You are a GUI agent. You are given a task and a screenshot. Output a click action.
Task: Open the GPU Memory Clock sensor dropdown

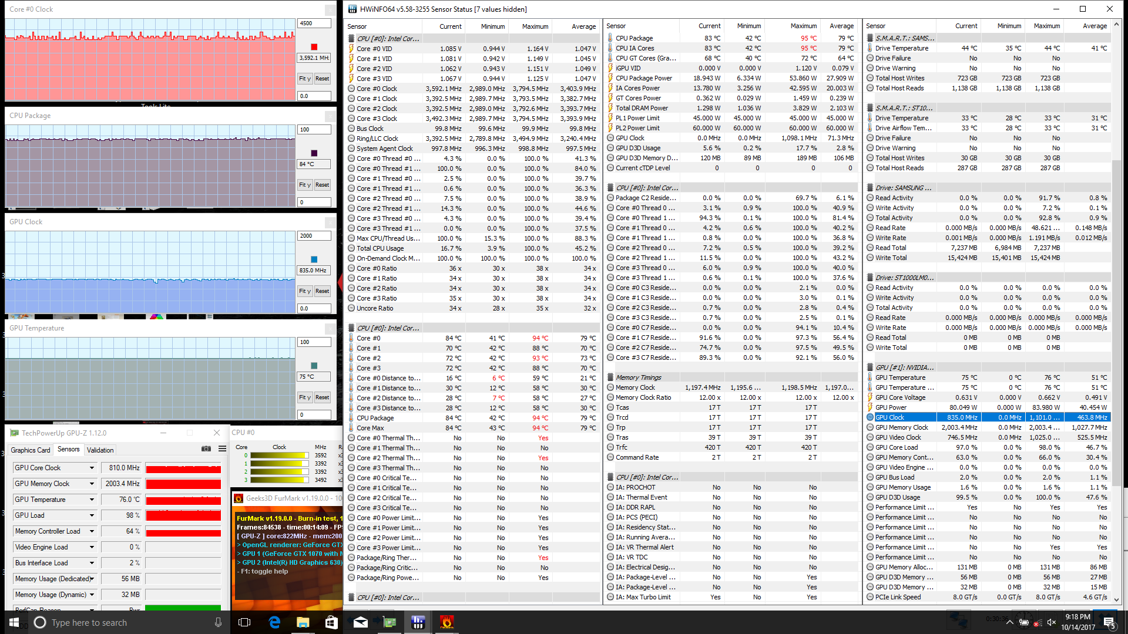coord(92,484)
